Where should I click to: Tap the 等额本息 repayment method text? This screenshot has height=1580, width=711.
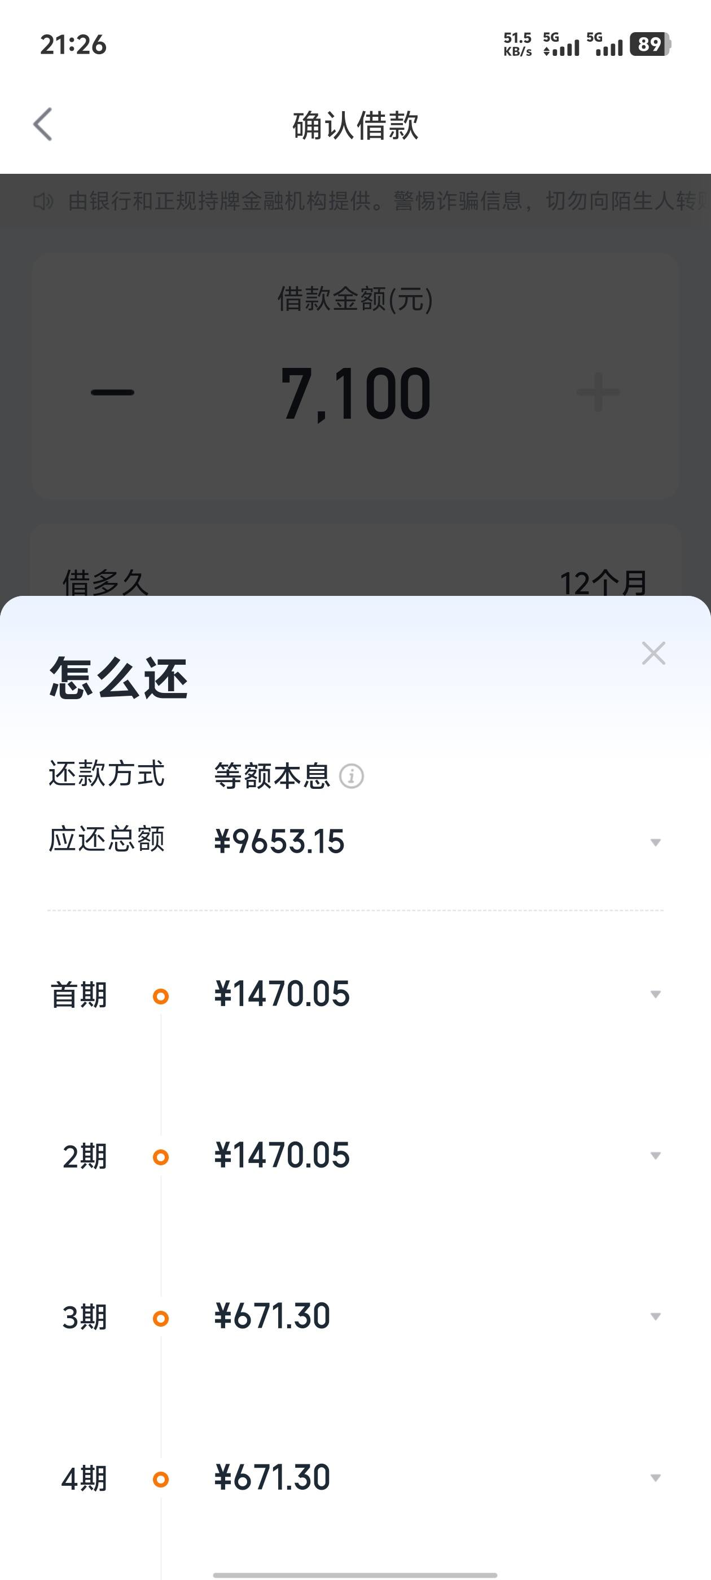(273, 776)
